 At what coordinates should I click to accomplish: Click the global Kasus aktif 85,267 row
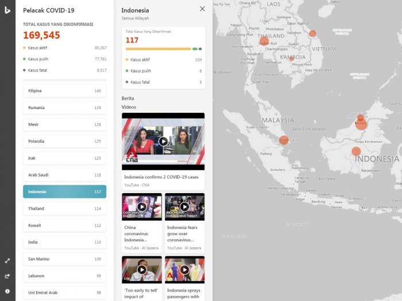coord(64,48)
